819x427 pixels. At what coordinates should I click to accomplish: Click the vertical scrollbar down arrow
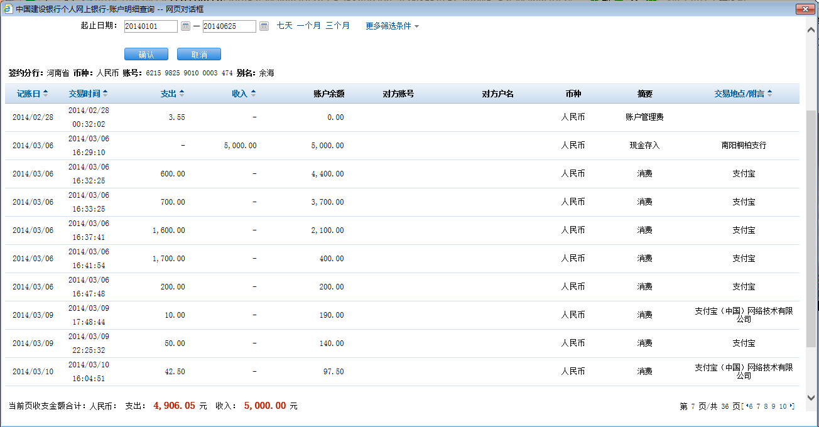click(x=811, y=397)
